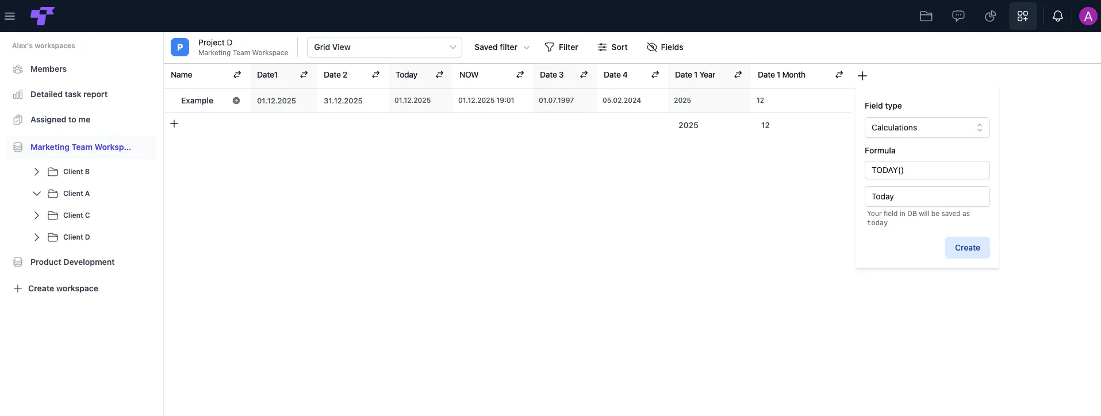Select Marketing Team Workspace in sidebar
Viewport: 1101px width, 416px height.
[x=81, y=147]
